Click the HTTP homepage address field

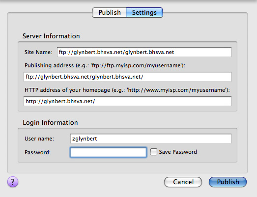coord(127,101)
